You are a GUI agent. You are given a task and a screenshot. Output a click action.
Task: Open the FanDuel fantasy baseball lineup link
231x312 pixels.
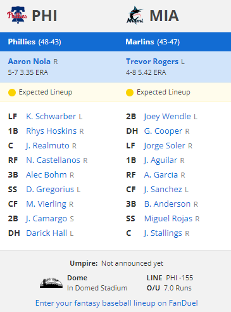[116, 303]
